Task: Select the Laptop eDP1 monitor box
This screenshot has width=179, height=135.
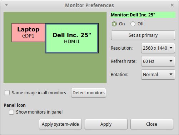Action: click(28, 32)
